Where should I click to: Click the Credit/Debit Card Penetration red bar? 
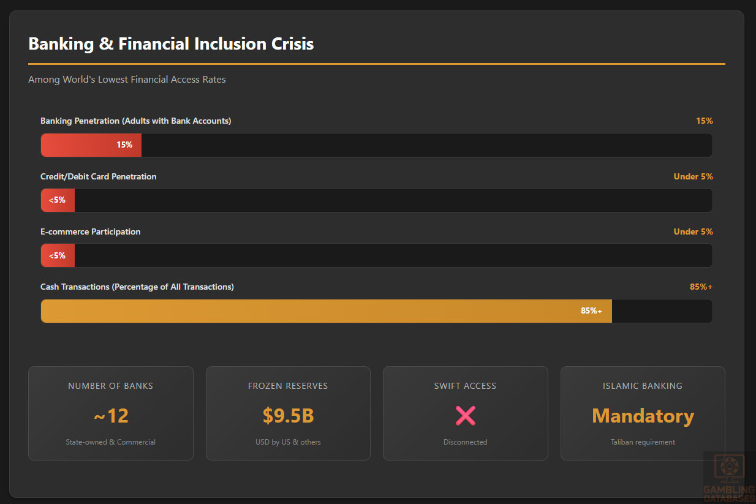point(58,200)
